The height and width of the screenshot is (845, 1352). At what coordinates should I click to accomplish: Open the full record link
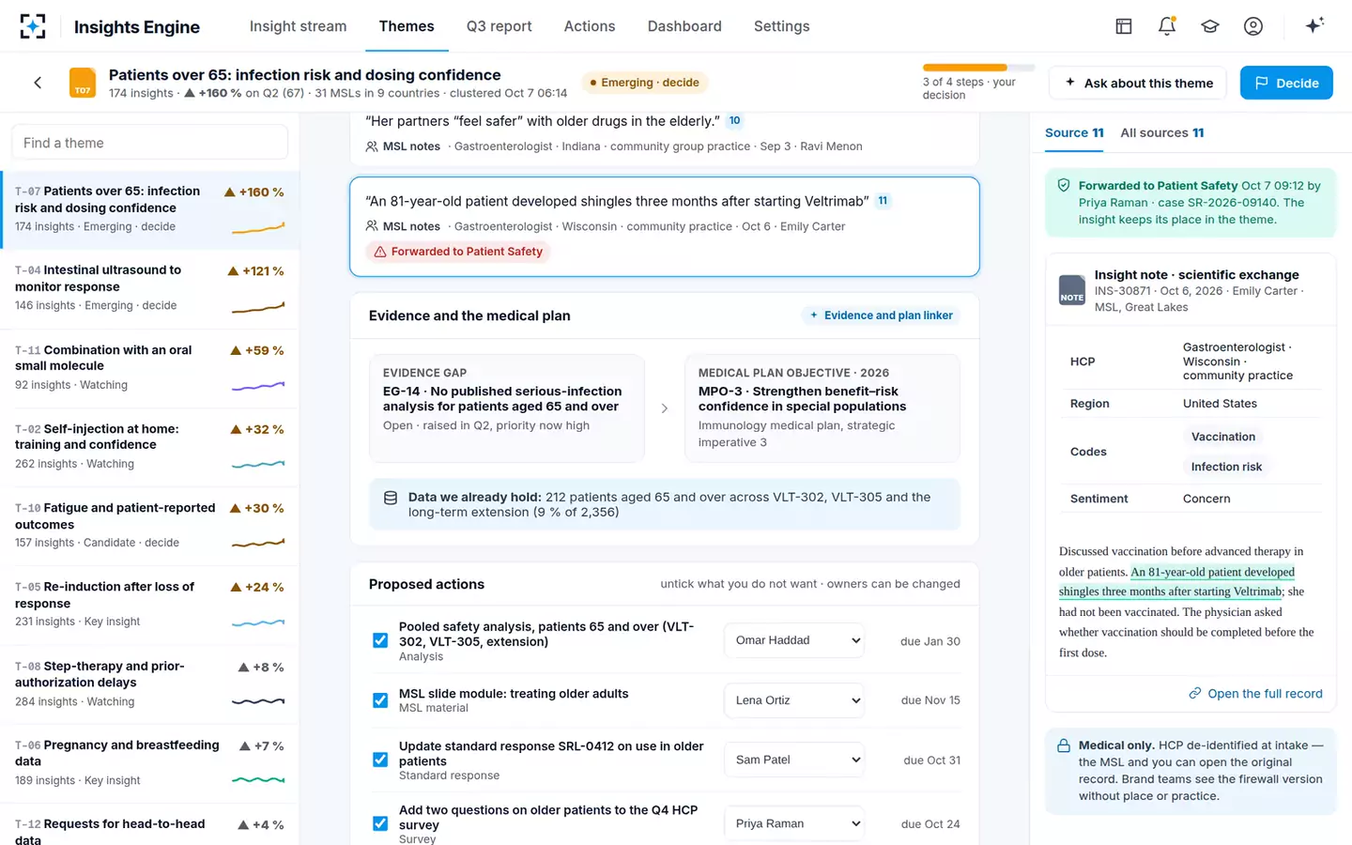1255,694
